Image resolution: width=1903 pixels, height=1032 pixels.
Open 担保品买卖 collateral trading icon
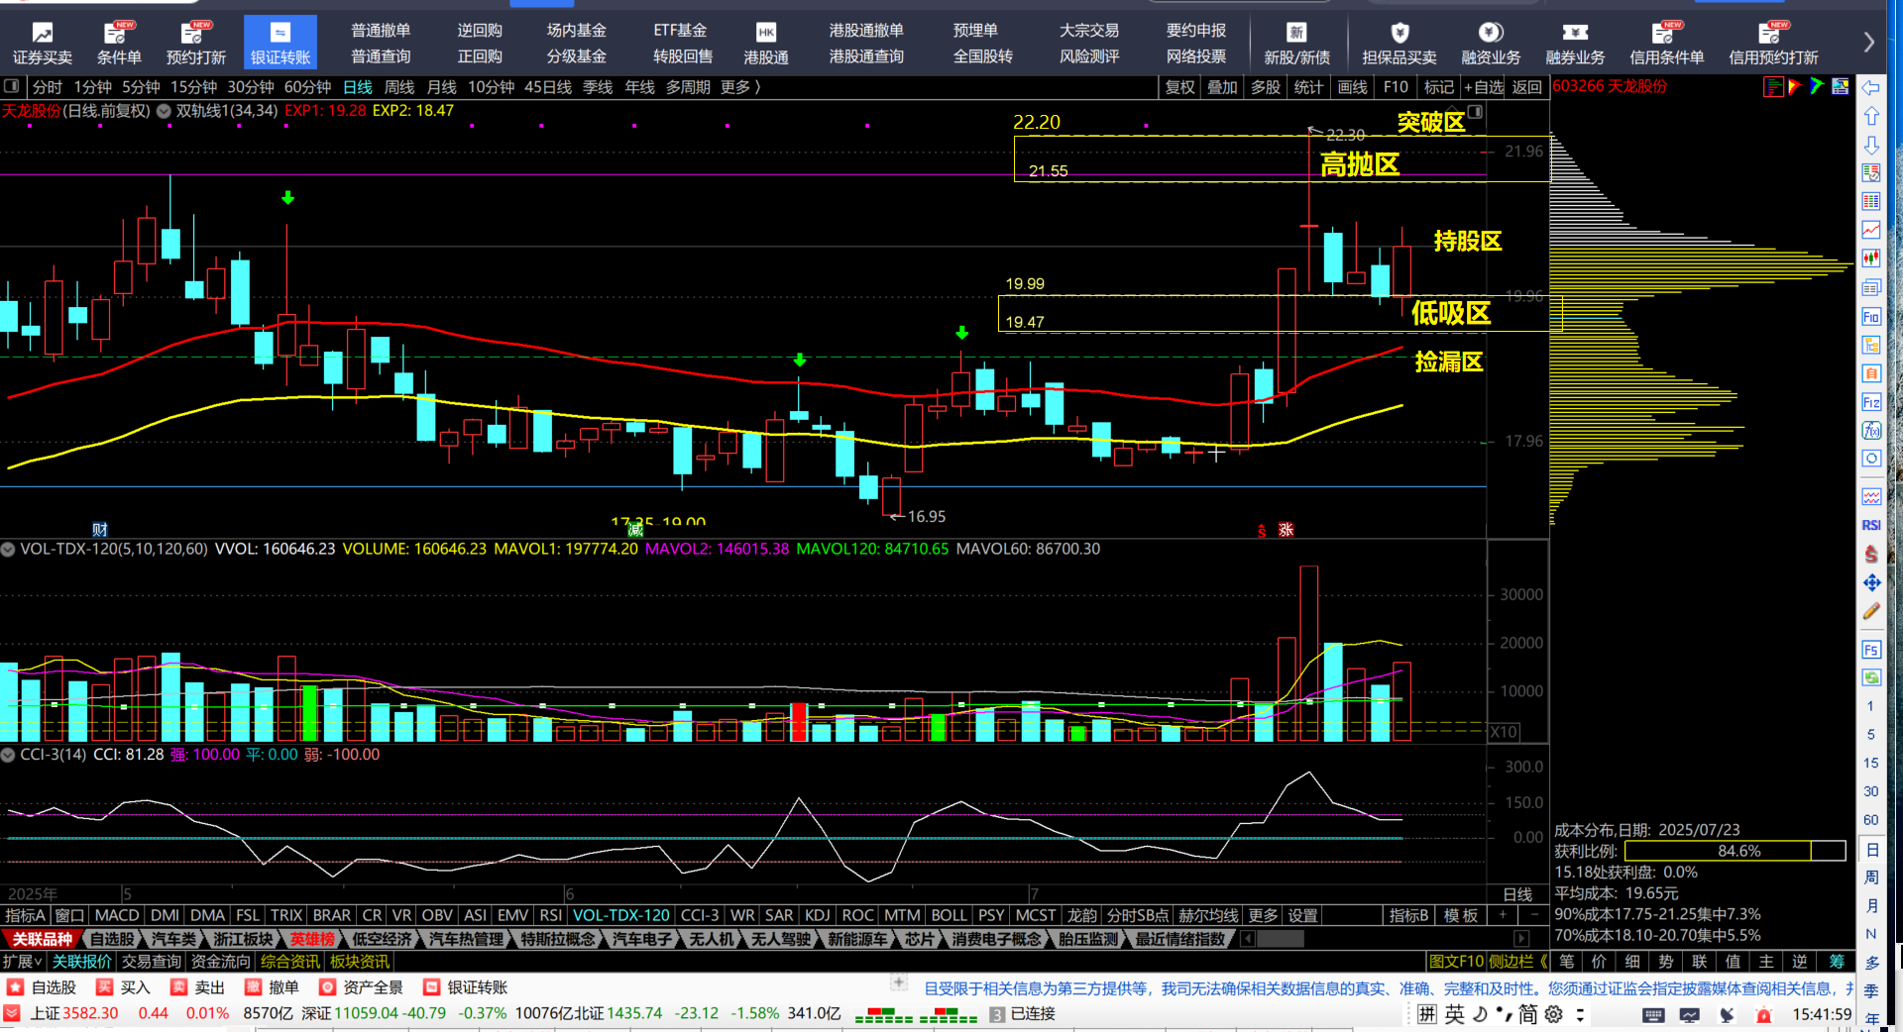[x=1399, y=44]
